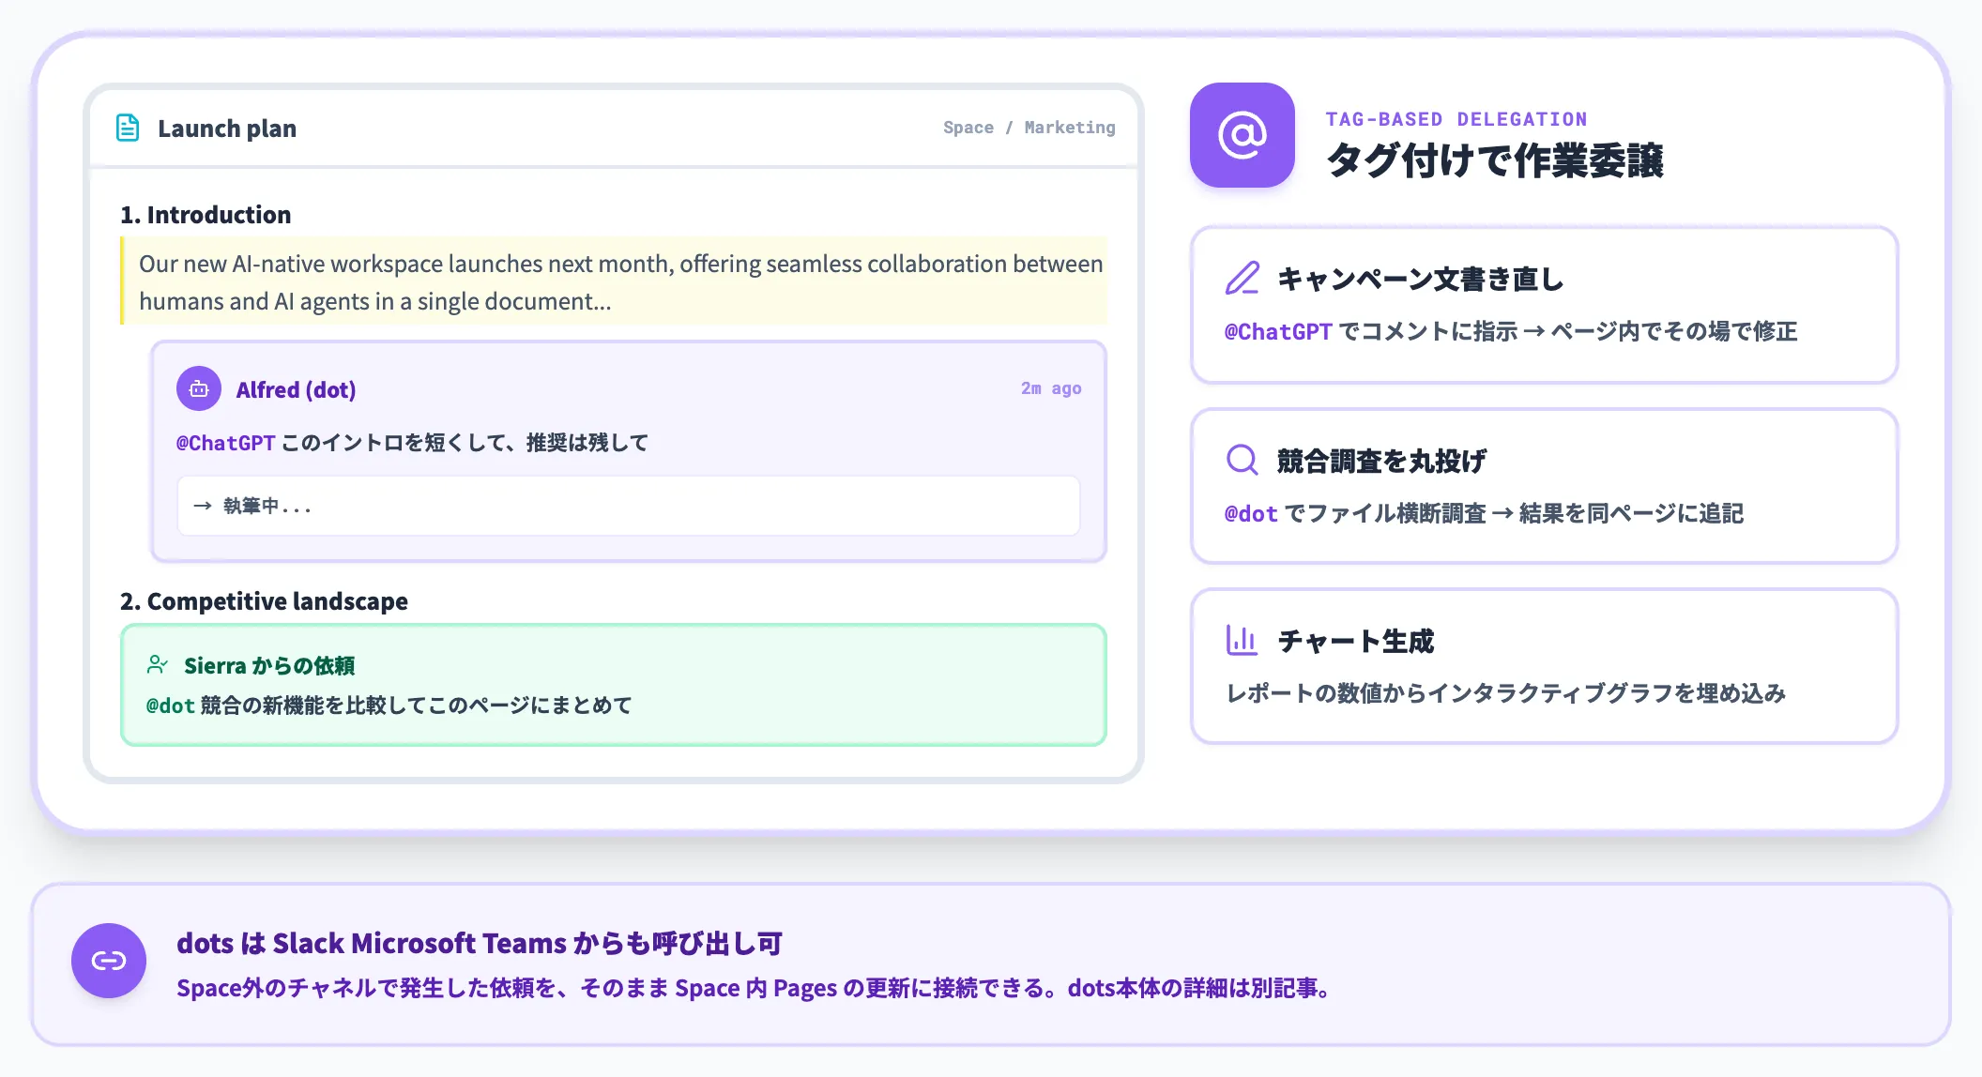Click the link icon in the dots banner

pos(109,961)
